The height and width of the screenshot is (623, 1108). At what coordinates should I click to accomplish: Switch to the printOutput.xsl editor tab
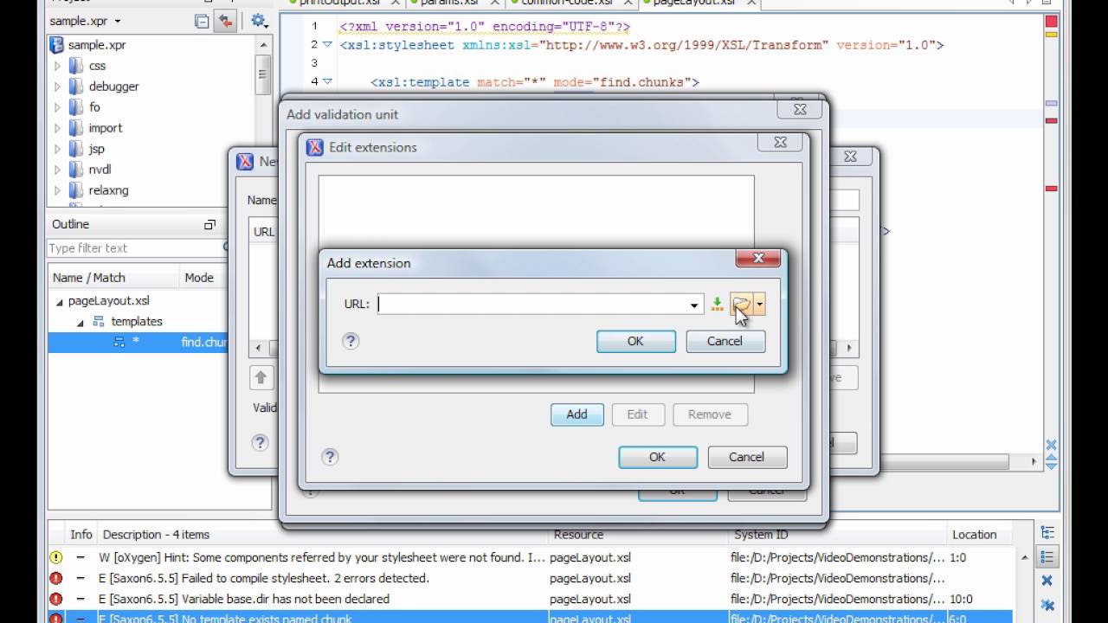click(339, 3)
